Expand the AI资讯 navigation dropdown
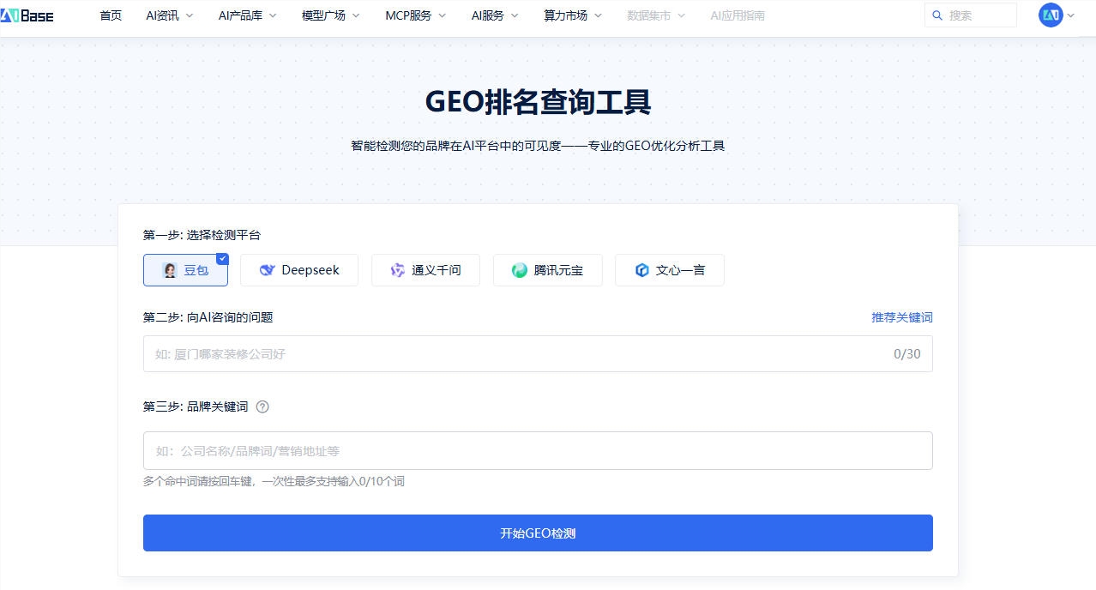1096x590 pixels. [169, 15]
